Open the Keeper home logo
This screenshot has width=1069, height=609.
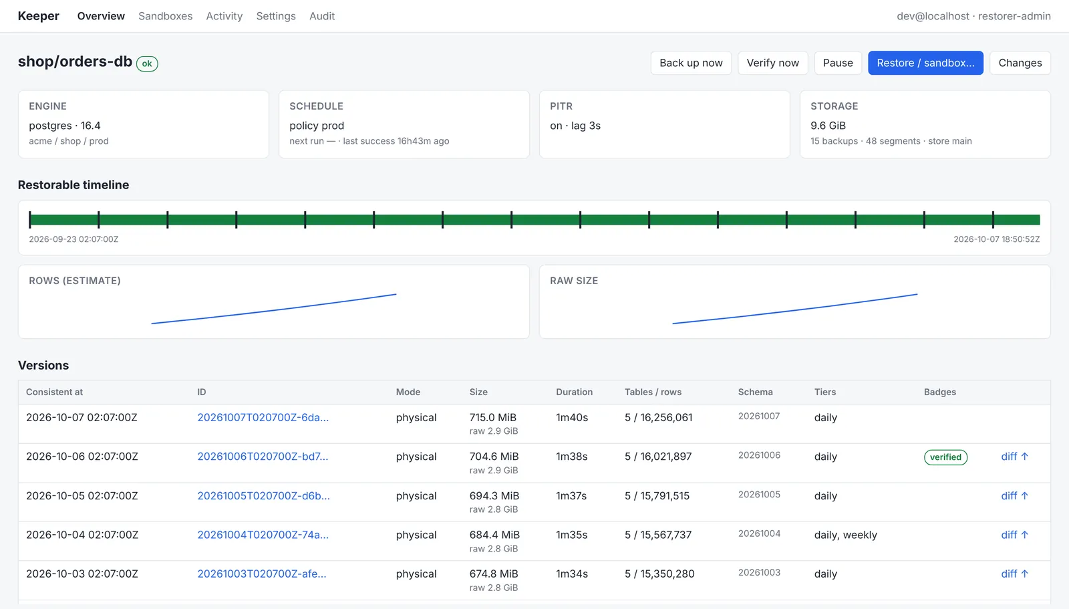click(x=38, y=16)
